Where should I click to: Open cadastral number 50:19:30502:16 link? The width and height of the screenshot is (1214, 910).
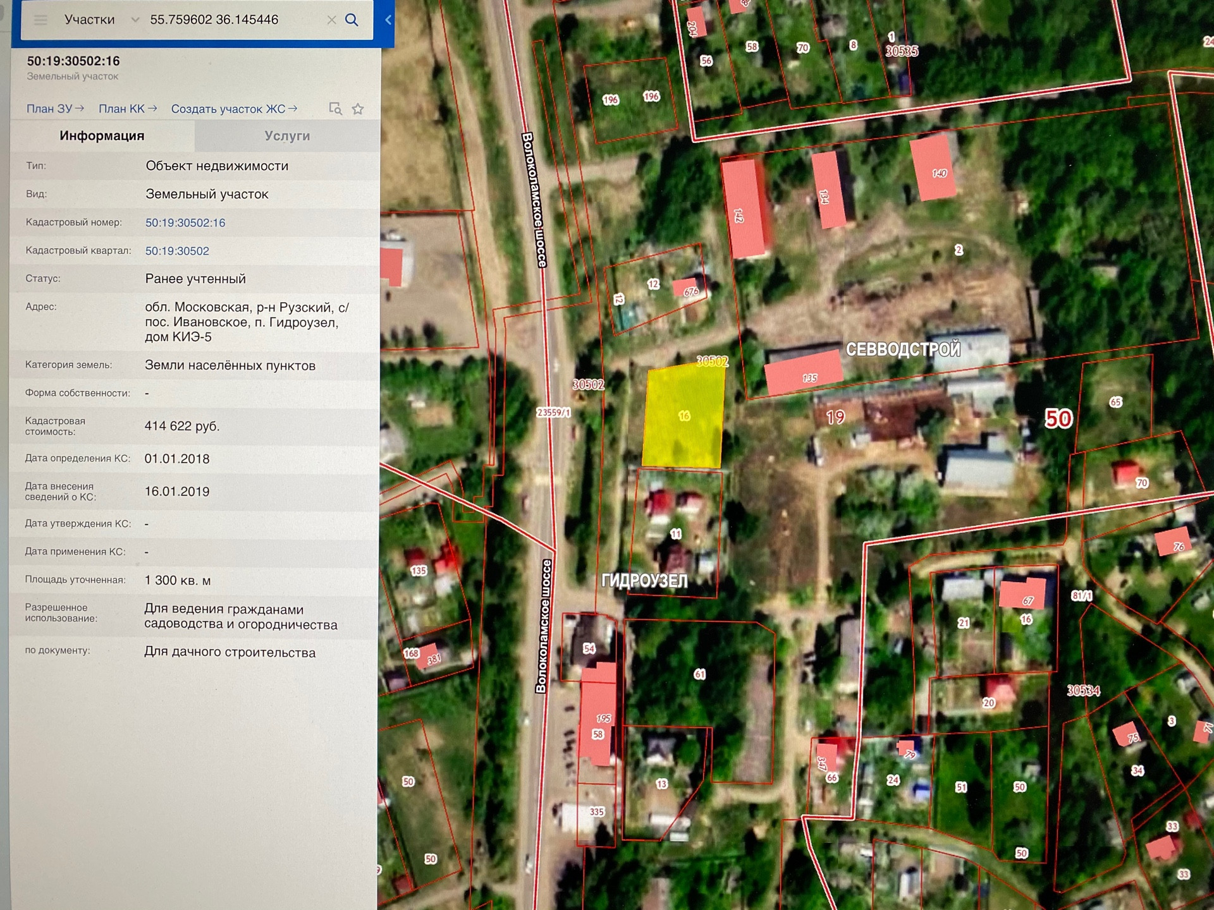point(185,222)
